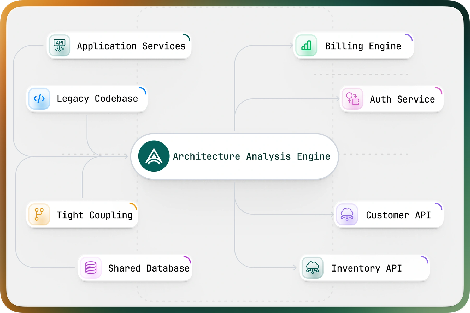
Task: Select the Inventory API label
Action: [x=367, y=268]
